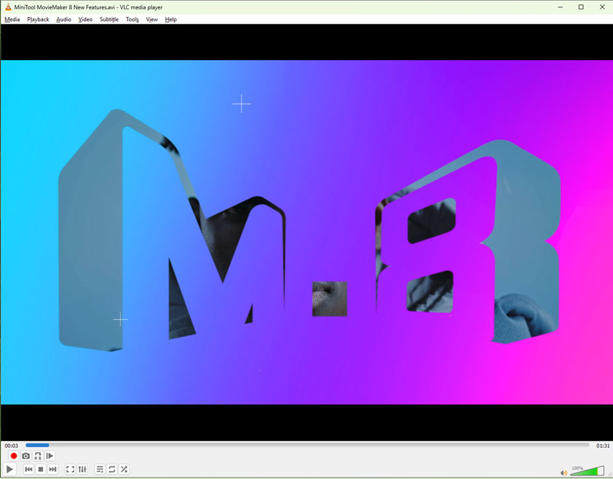Maximize the VLC window
Viewport: 613px width, 479px height.
[581, 7]
